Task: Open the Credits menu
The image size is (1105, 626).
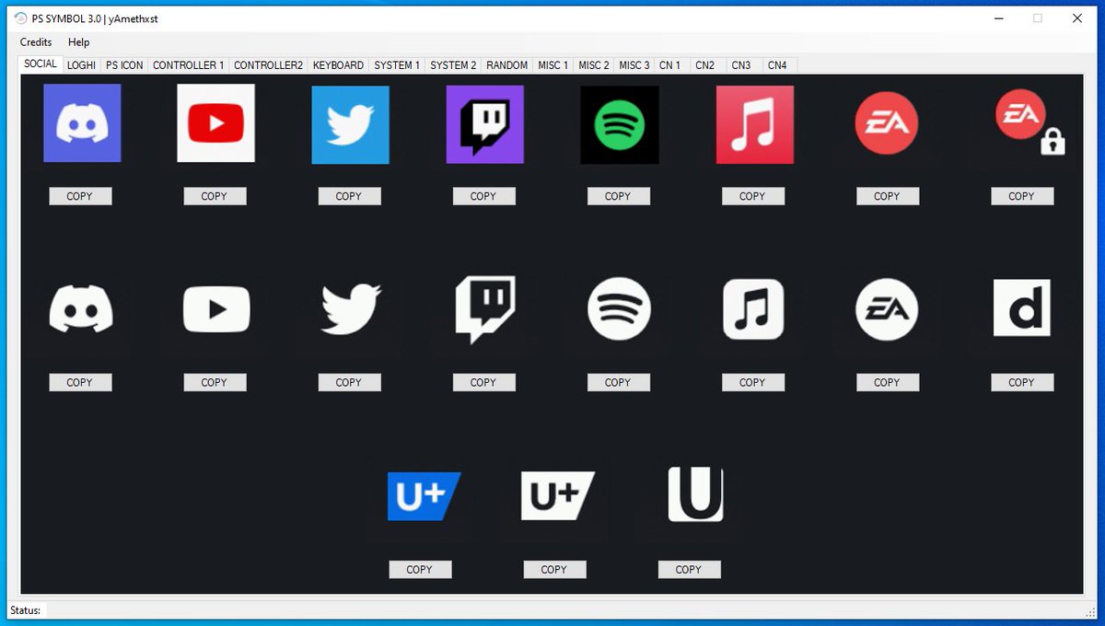Action: 36,42
